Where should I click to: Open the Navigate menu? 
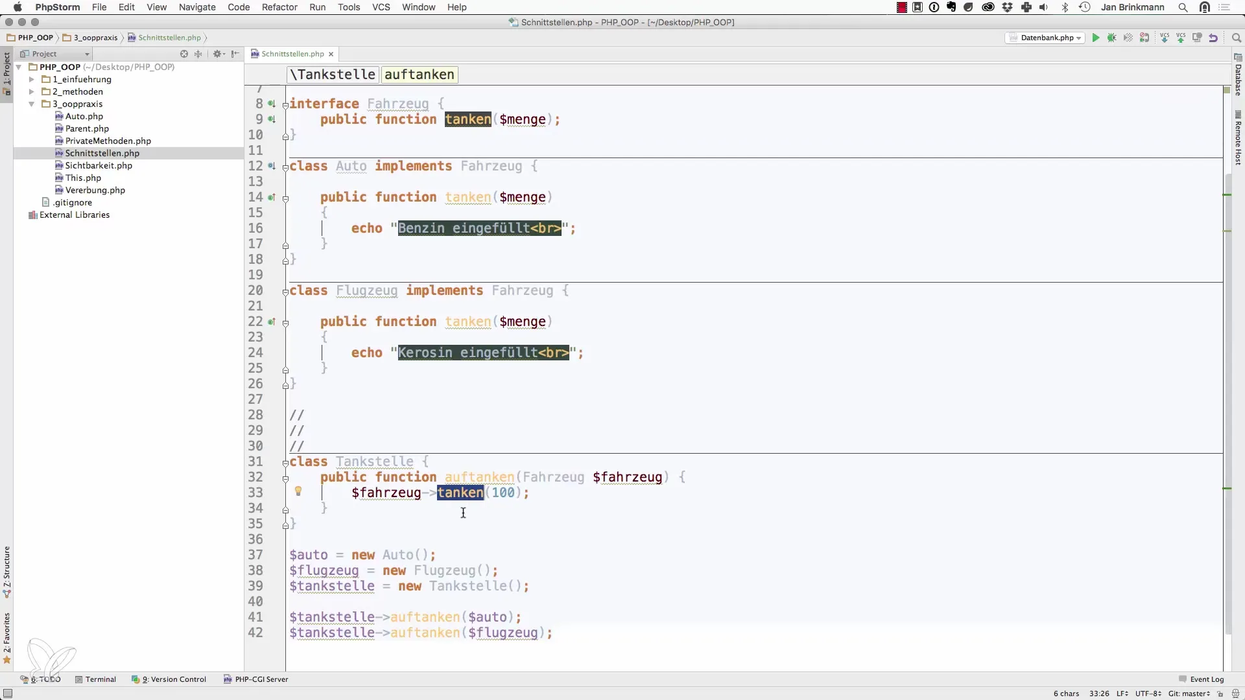pos(197,7)
